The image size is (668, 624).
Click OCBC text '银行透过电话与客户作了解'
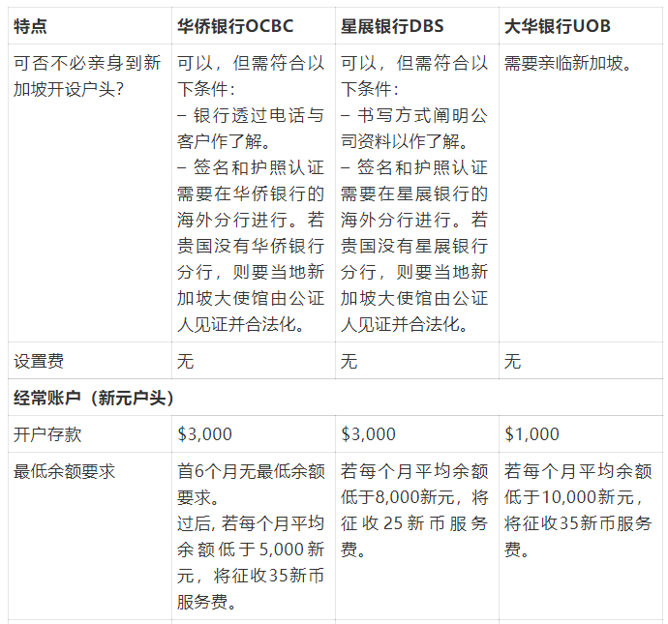(x=251, y=129)
